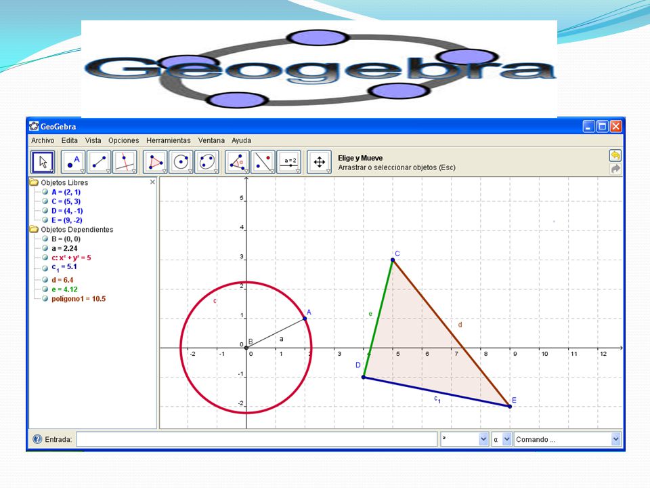650x488 pixels.
Task: Select the Move Drawing Pad tool
Action: click(x=319, y=162)
